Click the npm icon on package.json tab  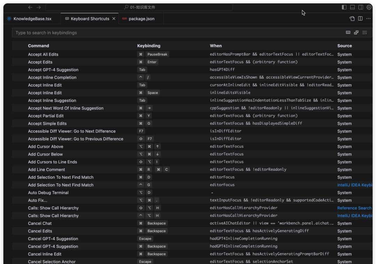[x=124, y=19]
